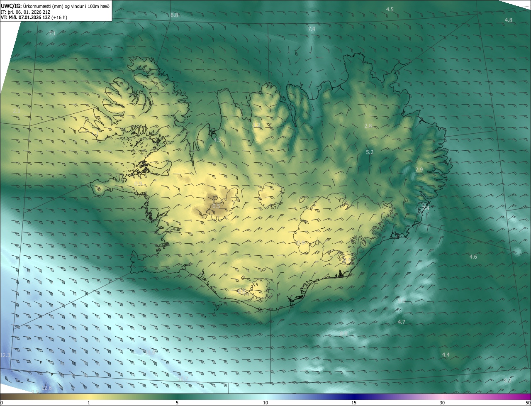531x406 pixels.
Task: Click the 7.1 value label in the northwest
Action: (52, 34)
